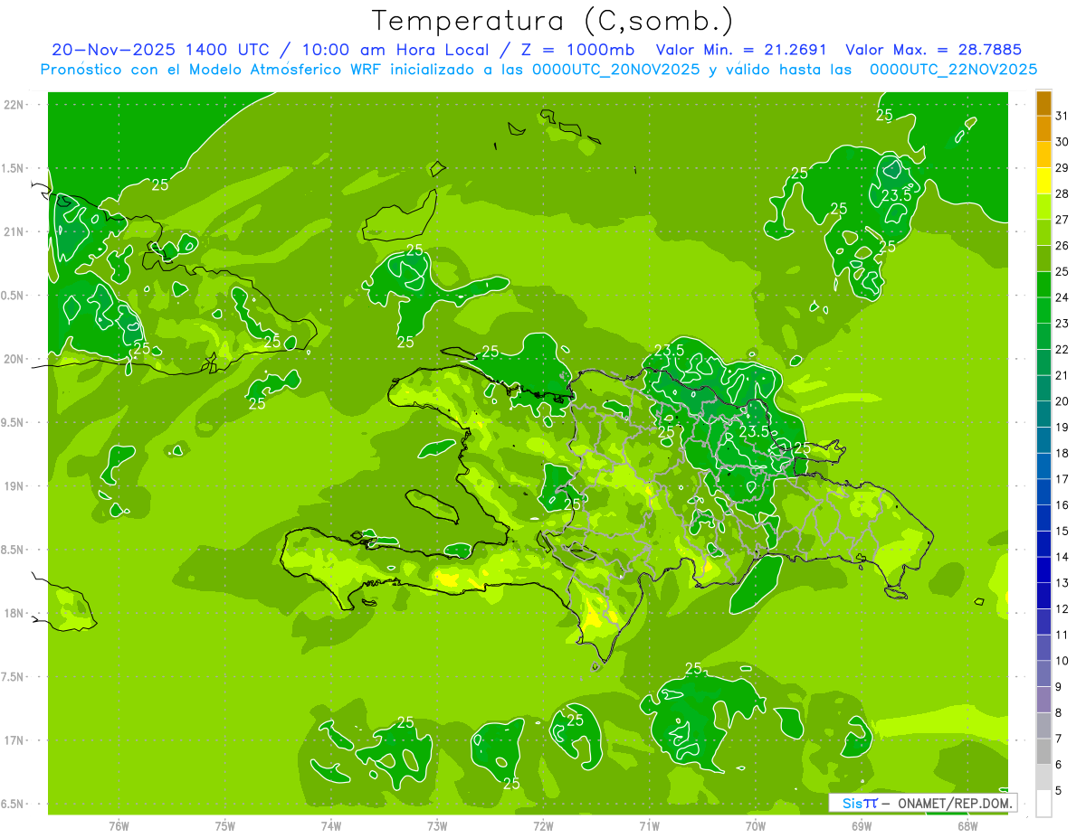This screenshot has width=1086, height=838.
Task: Click the color legend value 31
Action: pos(1062,116)
